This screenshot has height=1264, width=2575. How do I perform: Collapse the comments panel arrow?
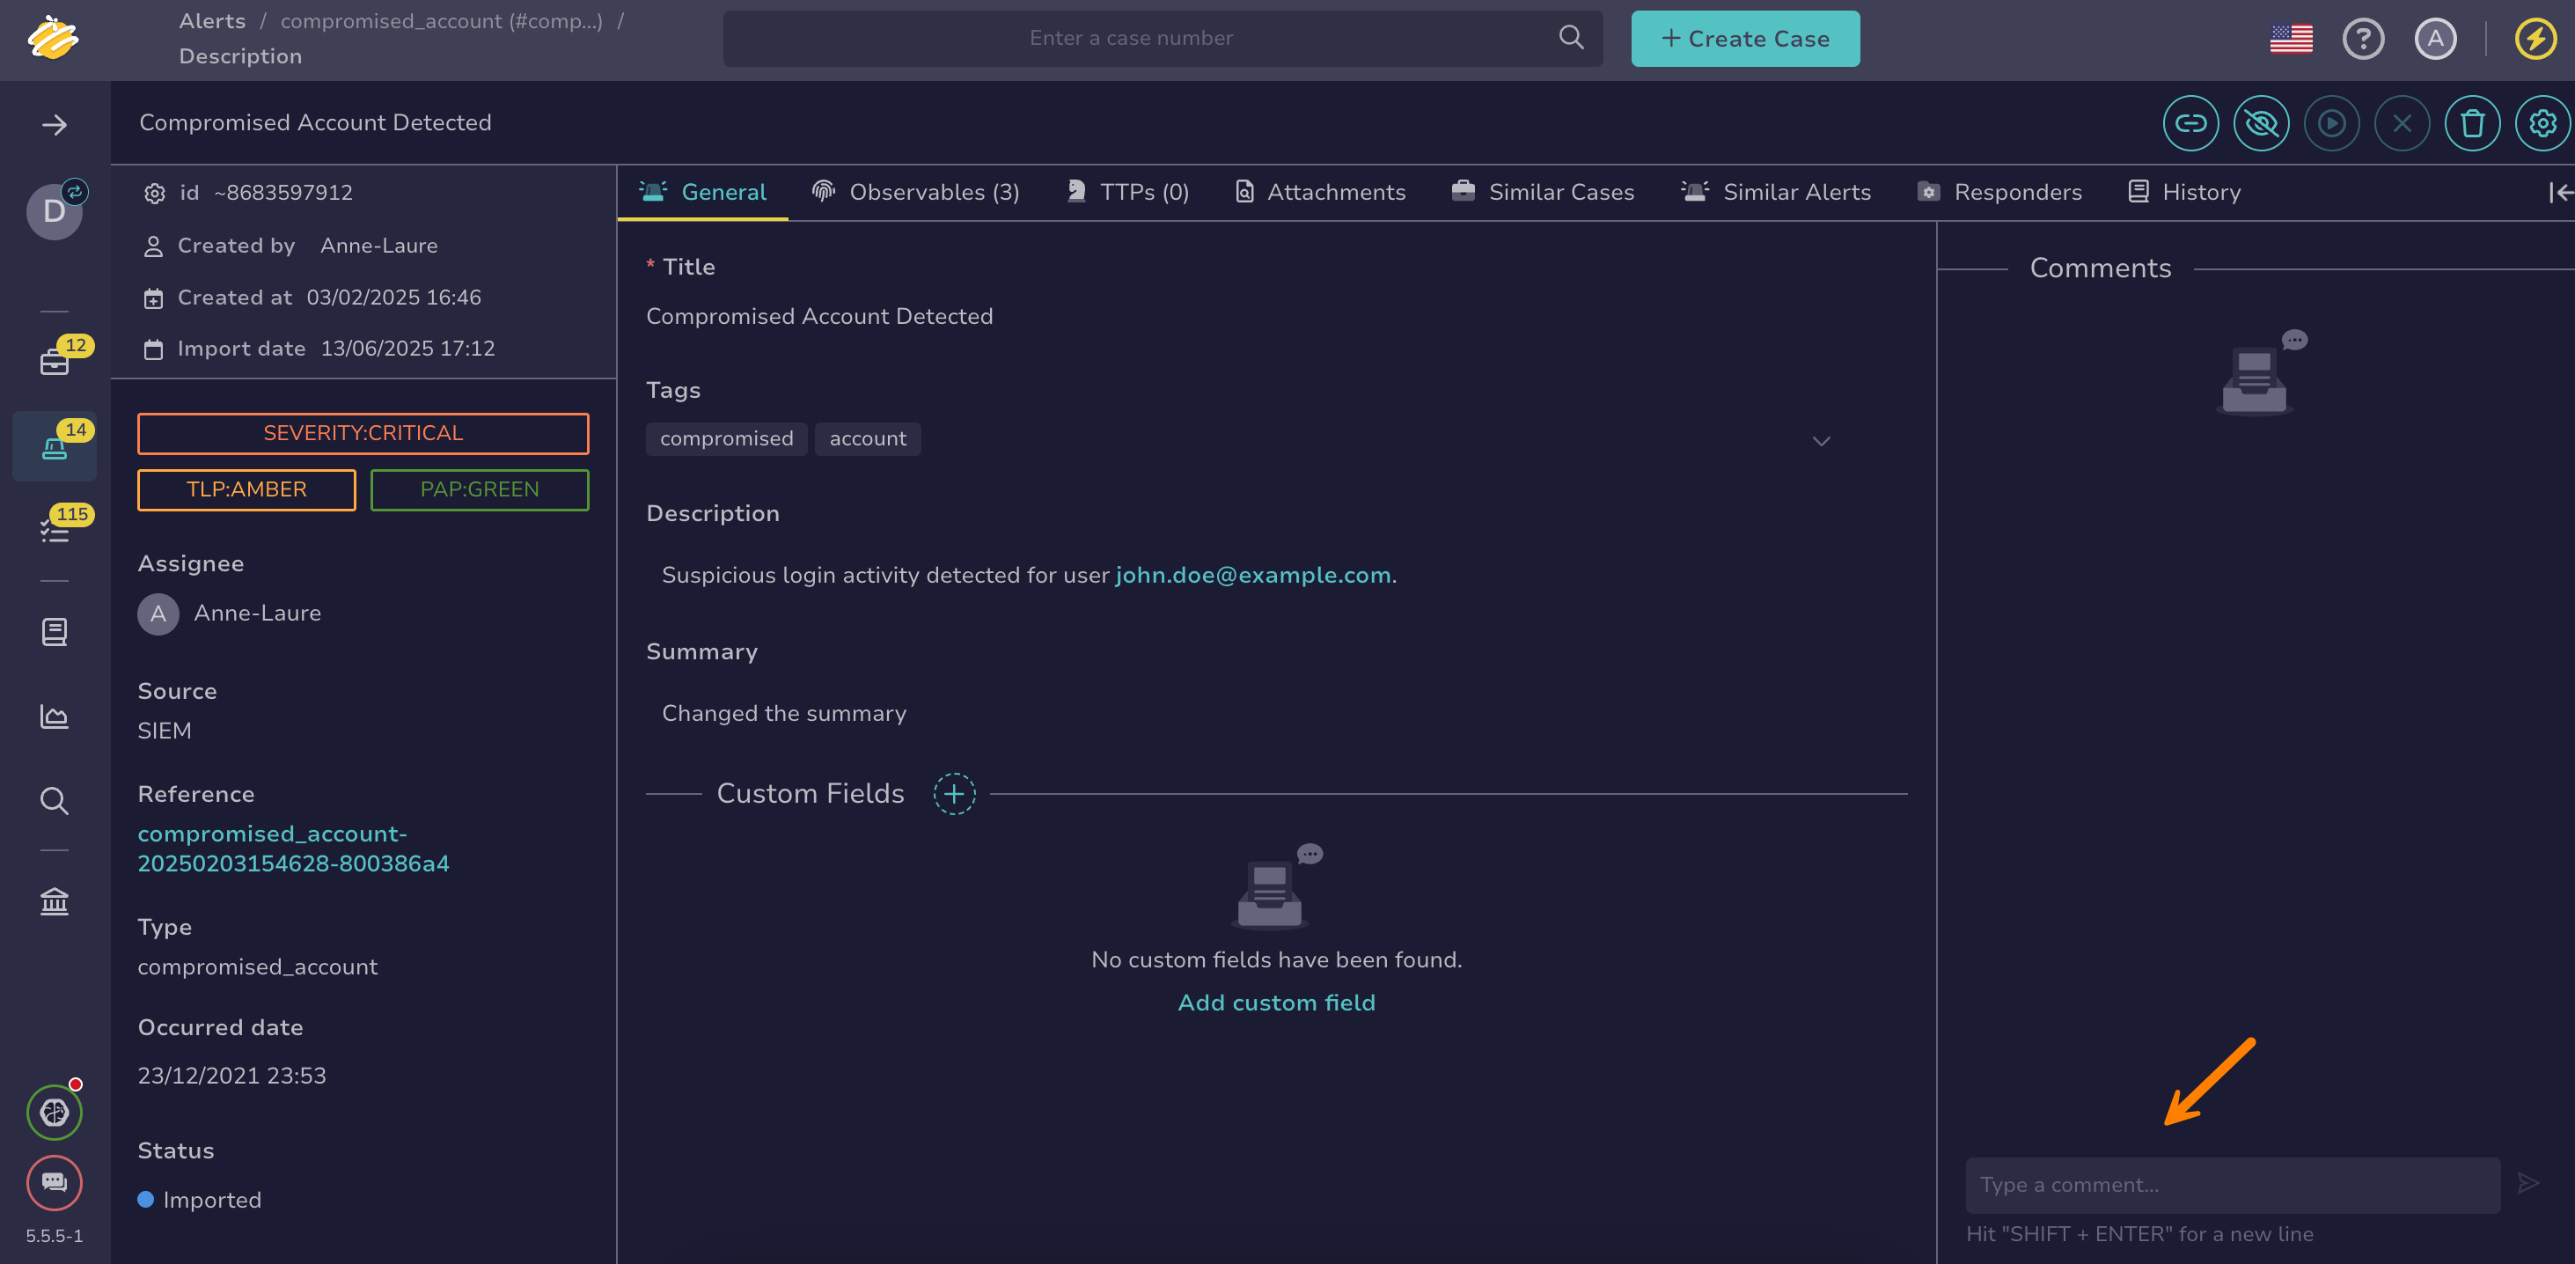point(2559,192)
